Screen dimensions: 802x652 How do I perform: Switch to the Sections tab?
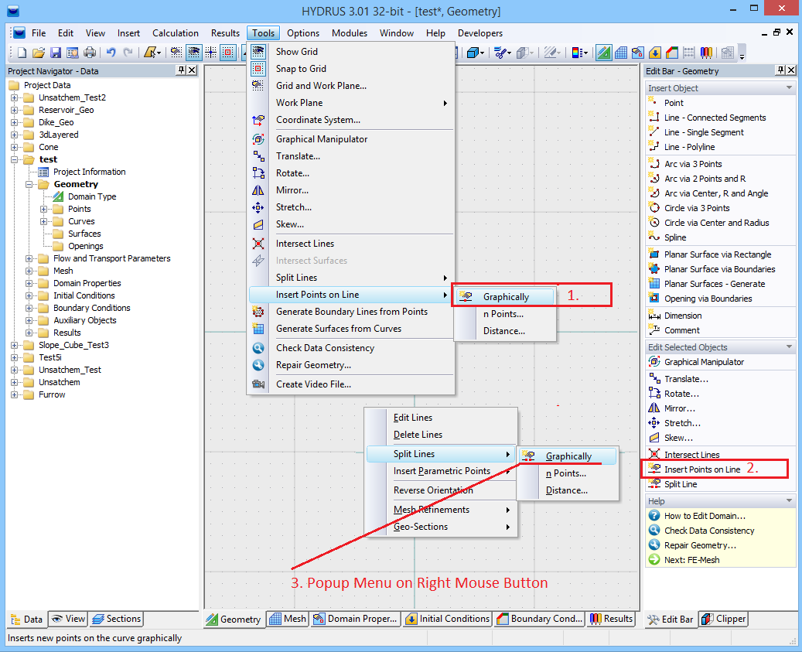click(x=117, y=619)
